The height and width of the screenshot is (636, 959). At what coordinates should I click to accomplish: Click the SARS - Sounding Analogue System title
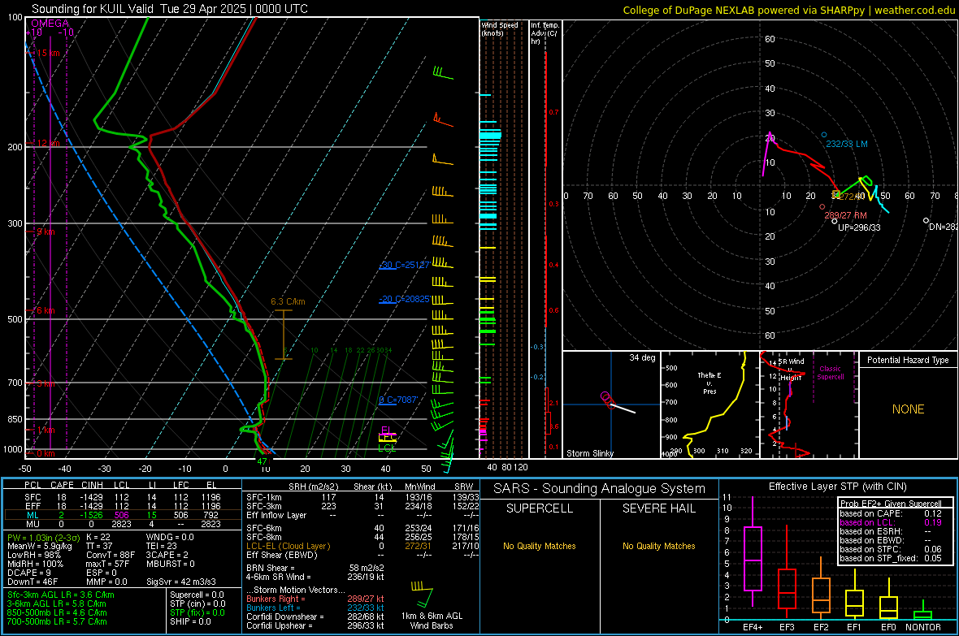tap(600, 489)
